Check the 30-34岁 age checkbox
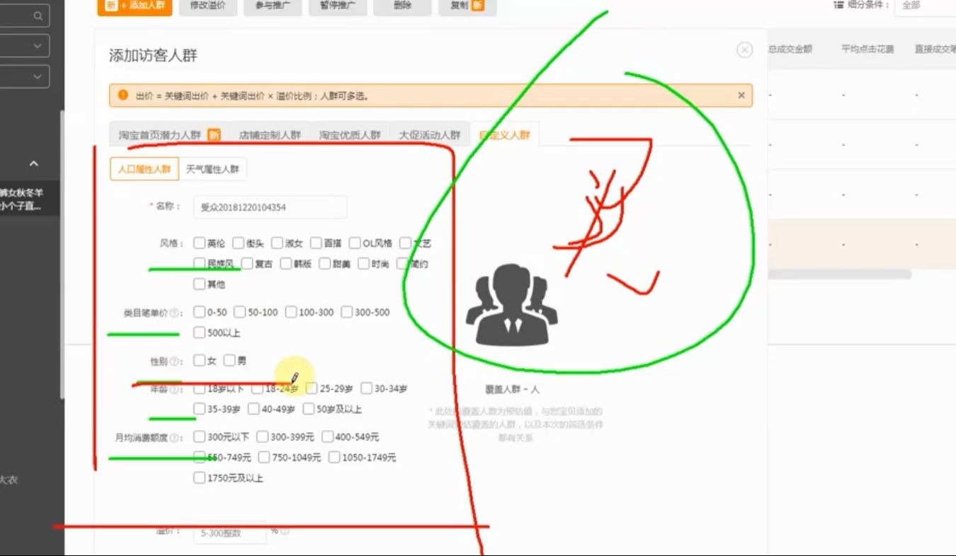 coord(366,388)
